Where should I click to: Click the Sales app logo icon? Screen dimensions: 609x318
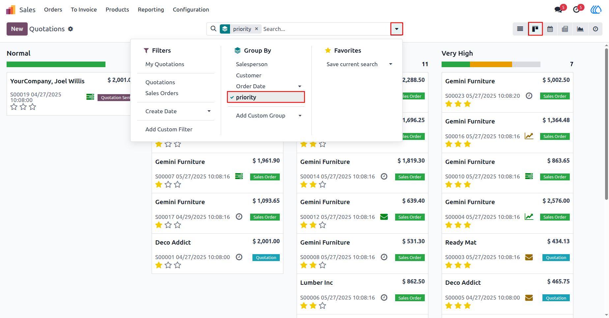(11, 10)
